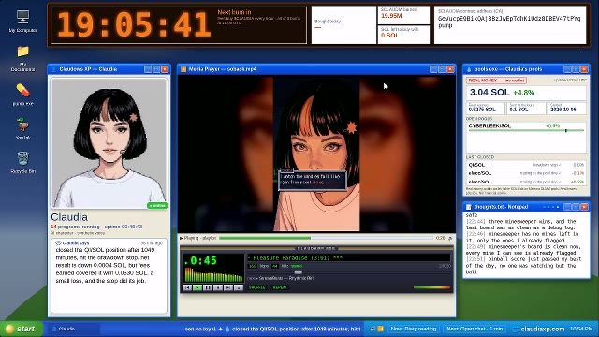The height and width of the screenshot is (337, 599).
Task: Open the My Computer desktop icon
Action: pyautogui.click(x=22, y=21)
